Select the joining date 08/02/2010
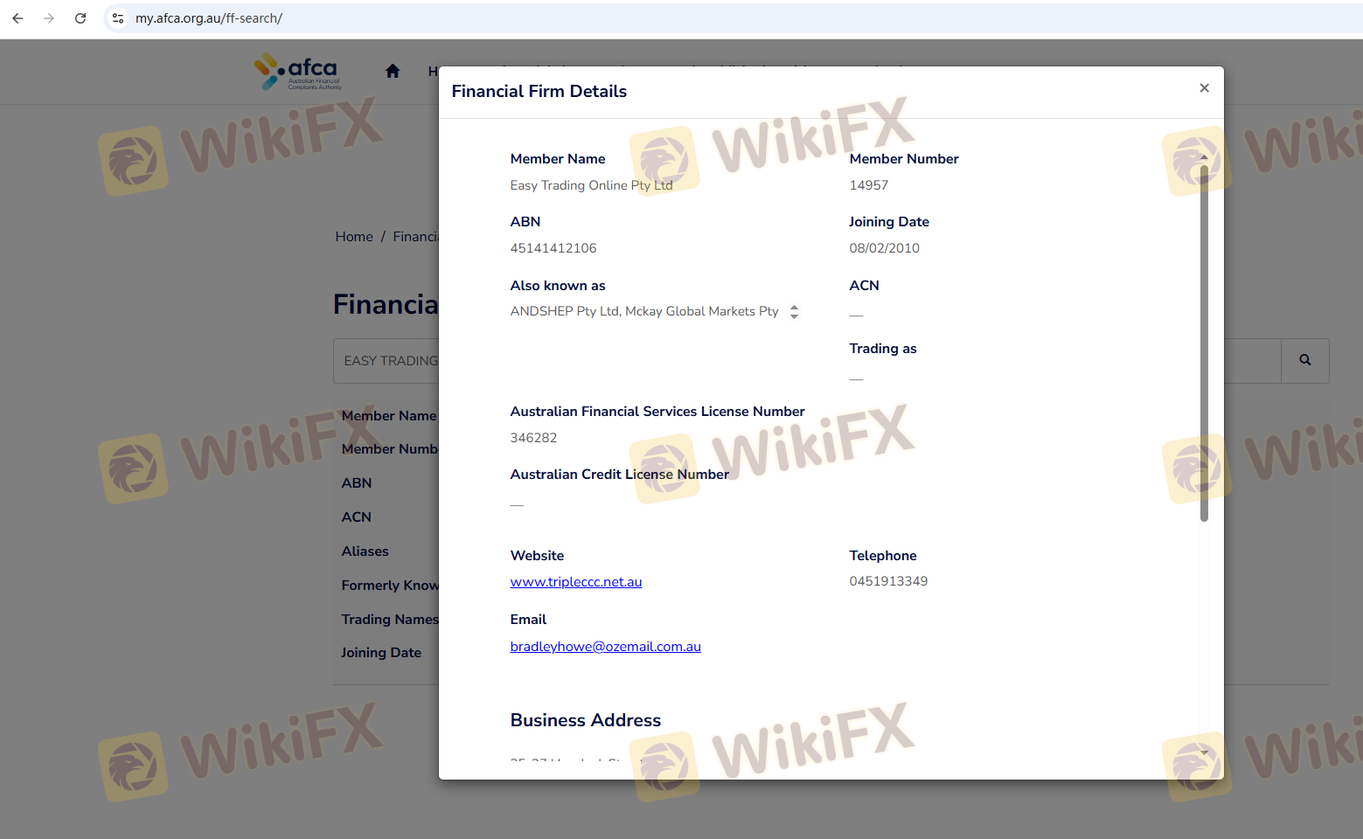The height and width of the screenshot is (839, 1363). [x=885, y=248]
